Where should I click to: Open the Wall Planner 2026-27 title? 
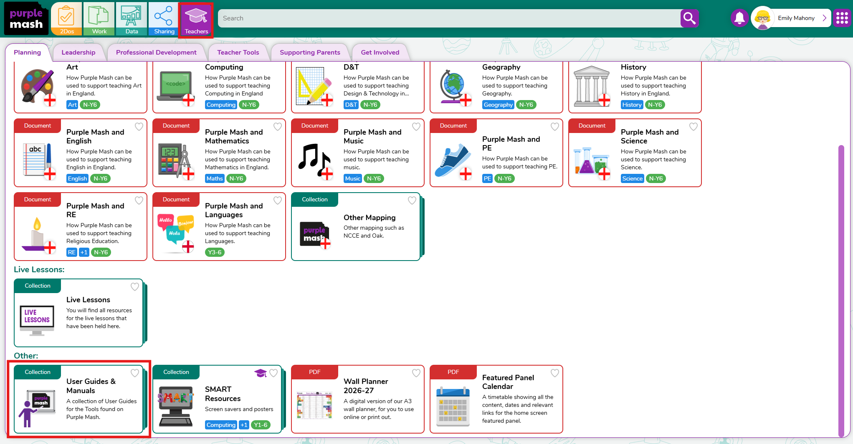[366, 386]
